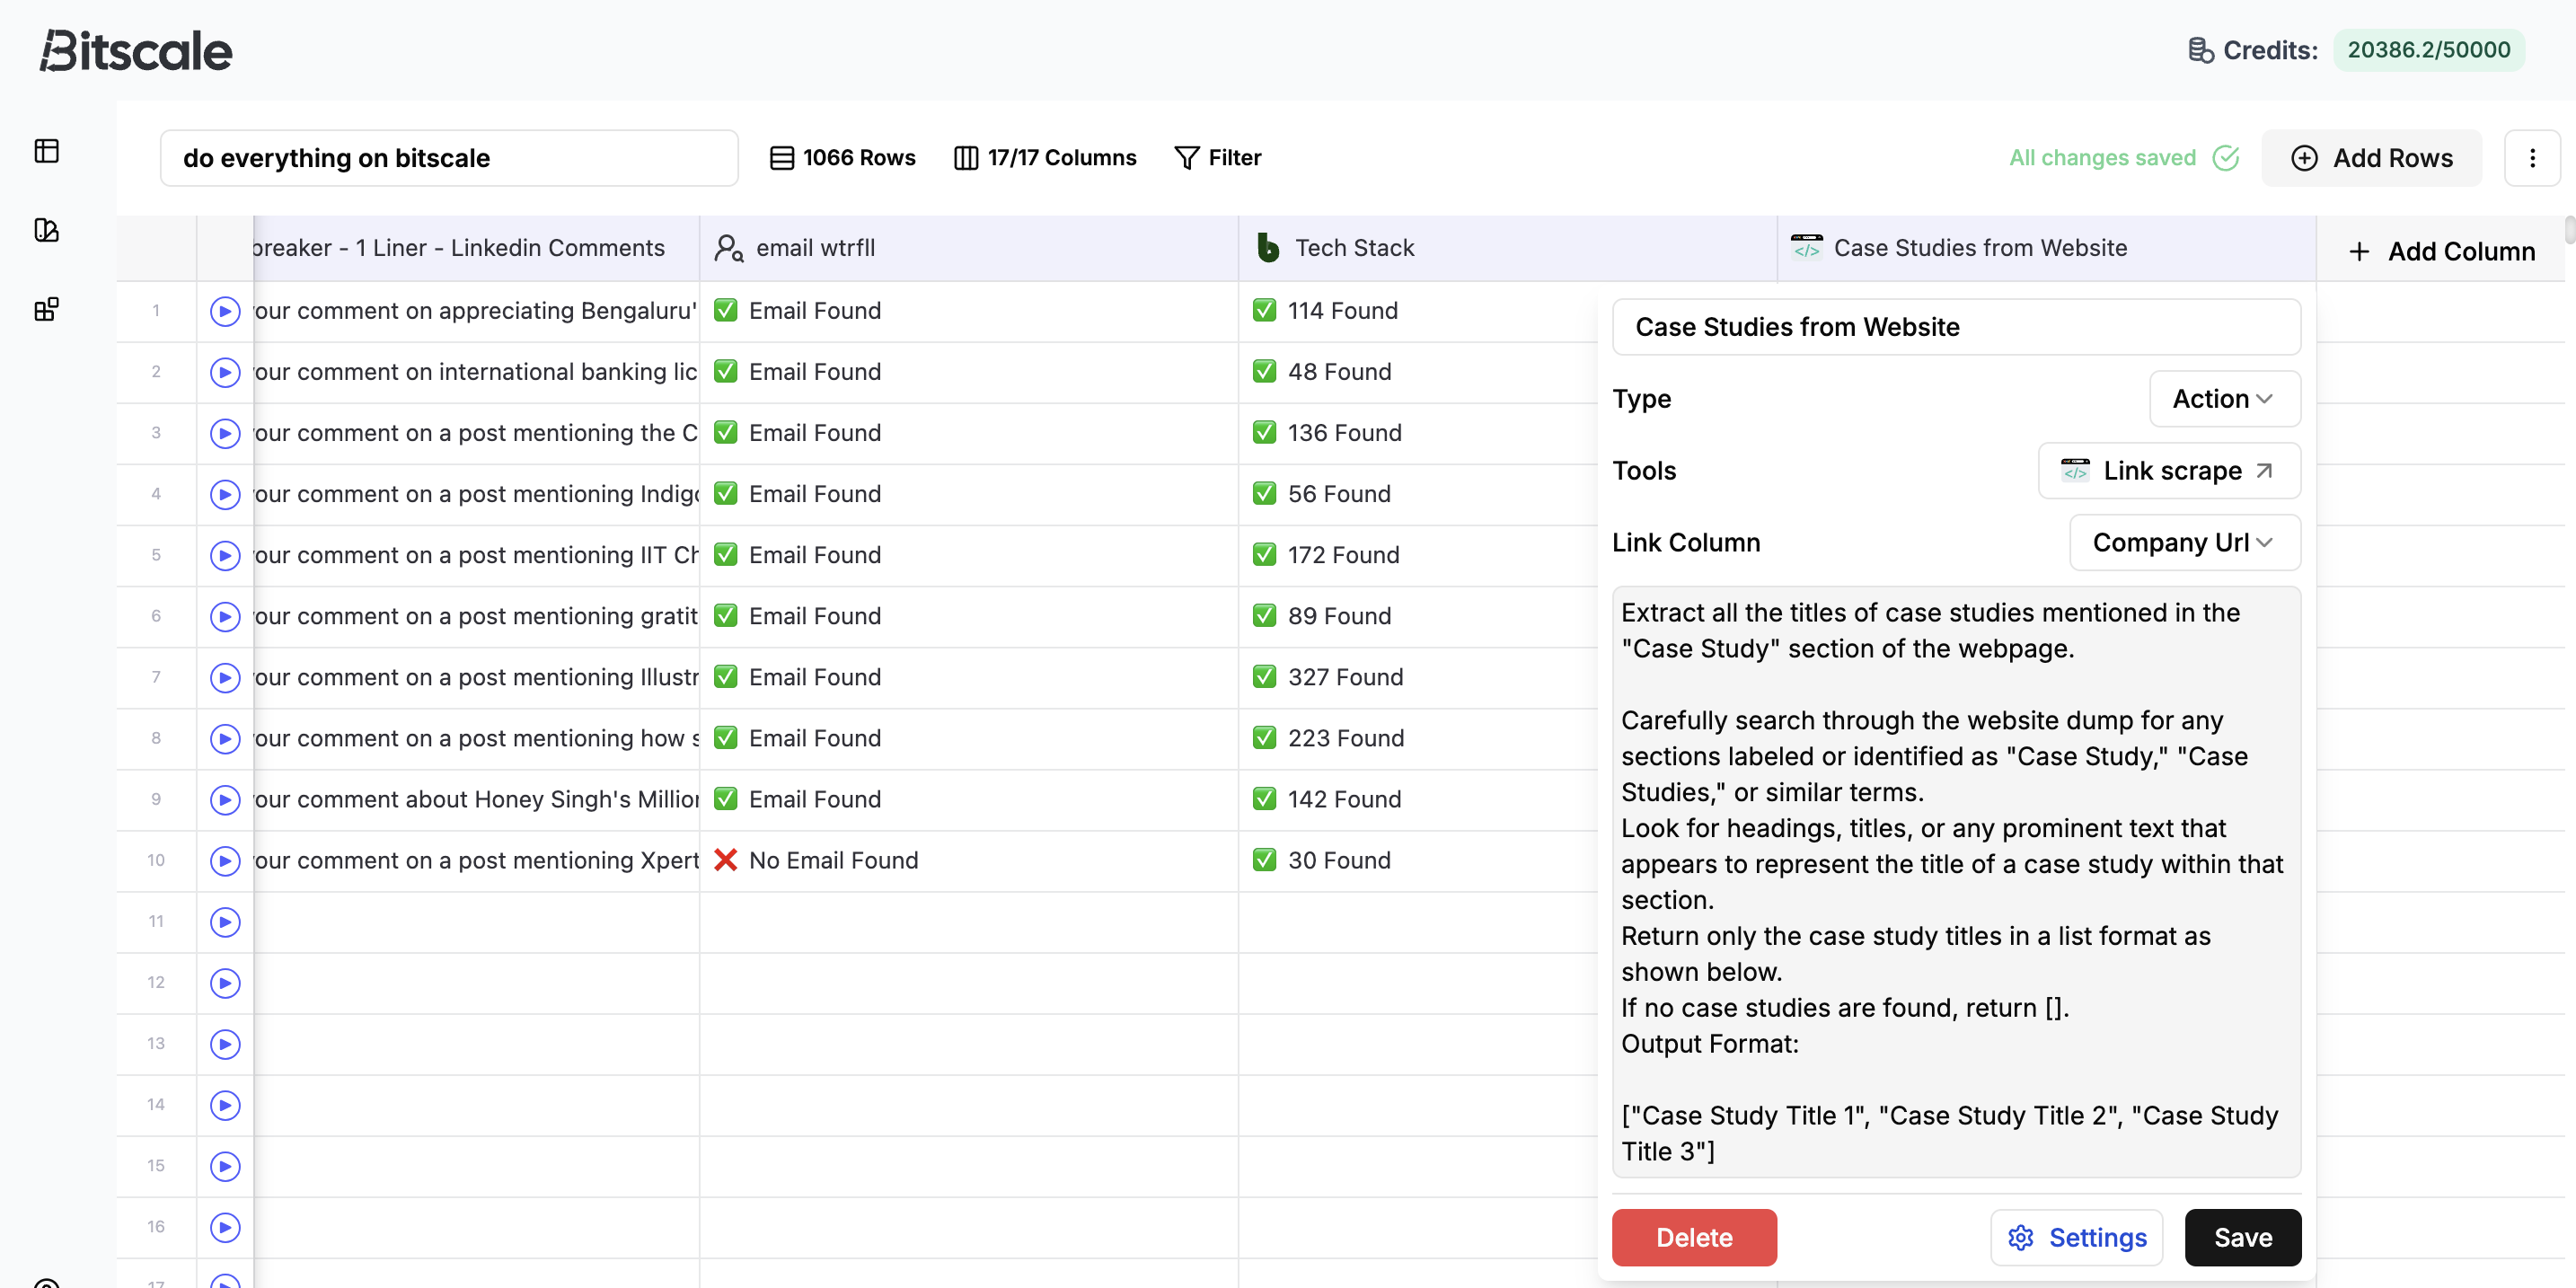The width and height of the screenshot is (2576, 1288).
Task: Open the '327 Found' Tech Stack cell
Action: (1418, 678)
